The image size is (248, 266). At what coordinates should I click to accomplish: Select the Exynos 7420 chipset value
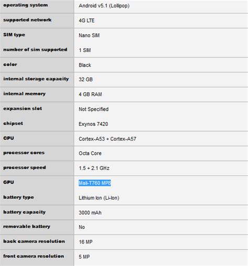pyautogui.click(x=93, y=124)
